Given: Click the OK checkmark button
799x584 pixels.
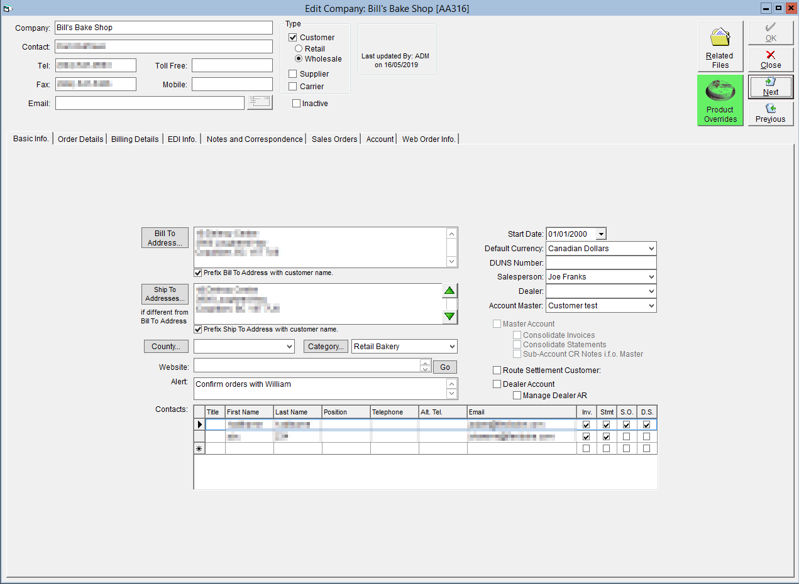Looking at the screenshot, I should coord(771,33).
